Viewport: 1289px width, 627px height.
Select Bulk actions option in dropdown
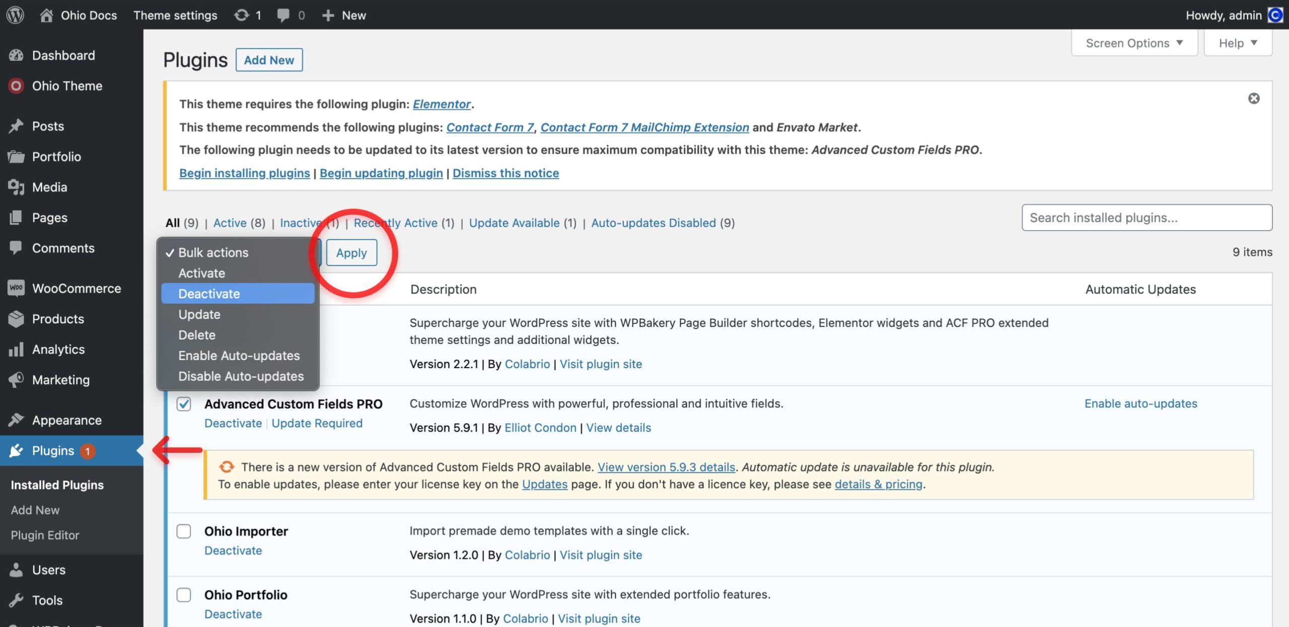click(x=238, y=252)
